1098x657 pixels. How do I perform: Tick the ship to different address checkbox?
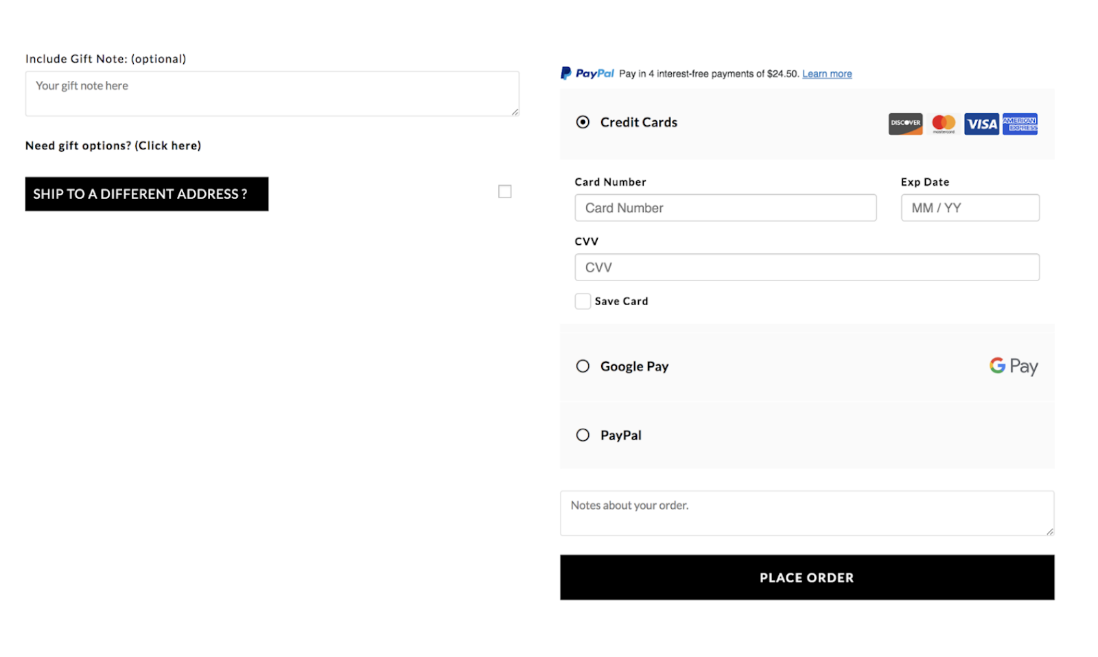[x=505, y=191]
